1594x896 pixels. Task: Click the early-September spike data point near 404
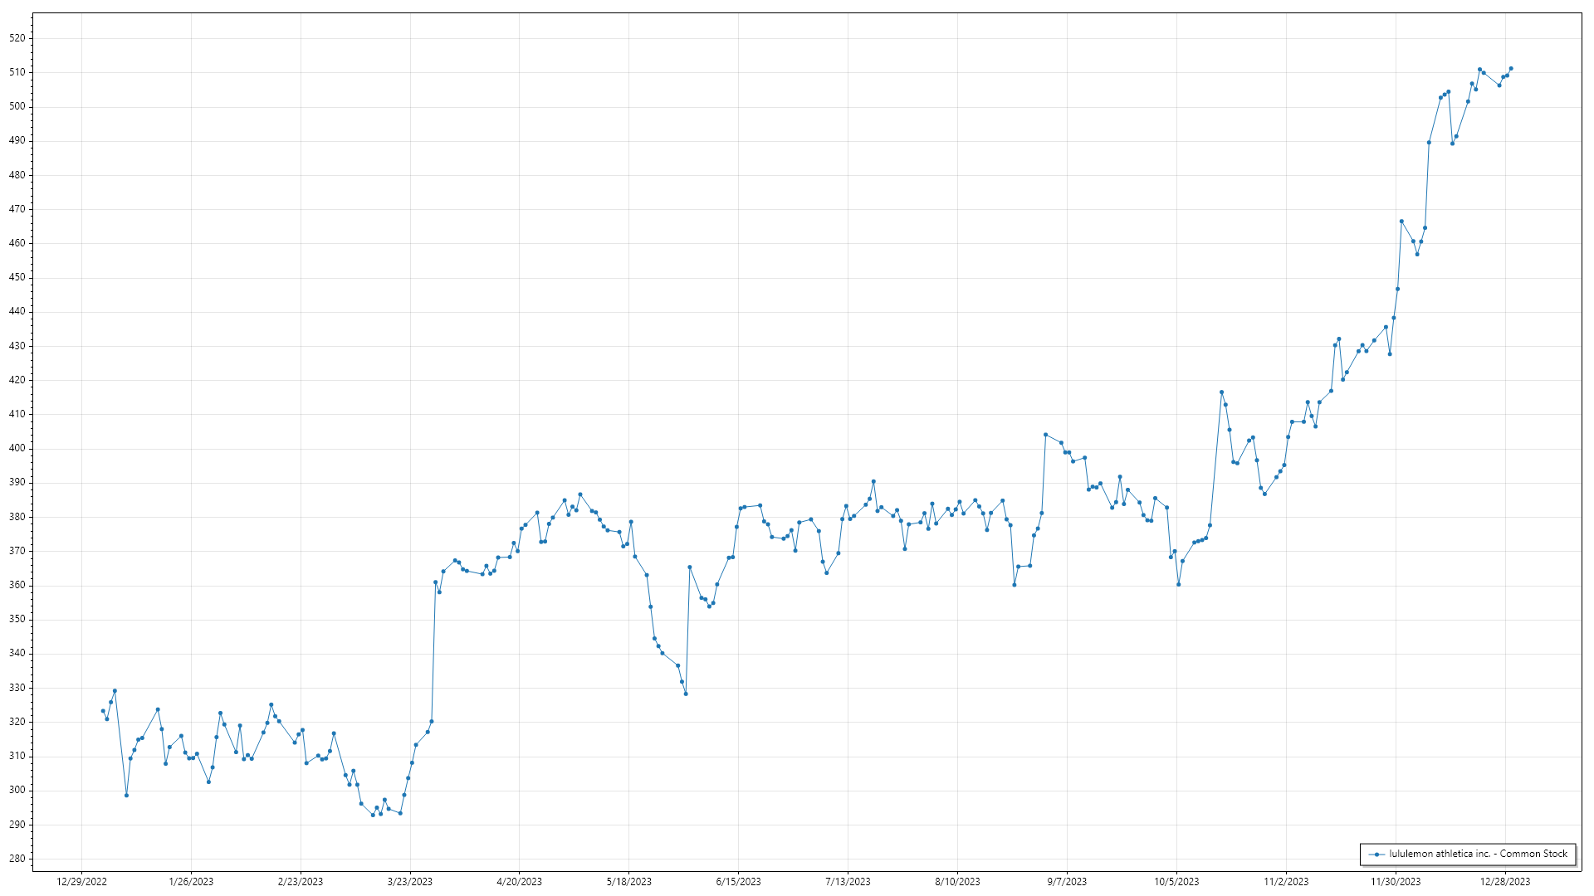(x=1045, y=435)
